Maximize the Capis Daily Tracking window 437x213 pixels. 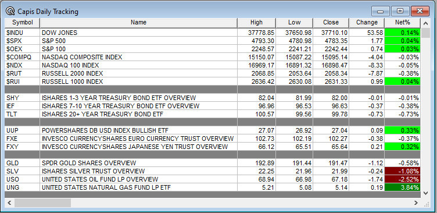[400, 11]
